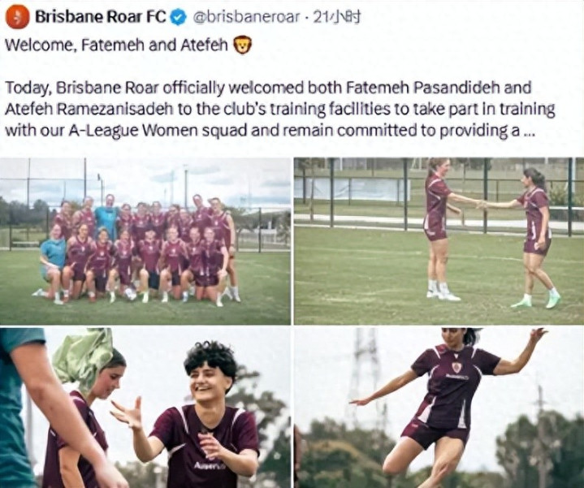Click the green head covering in bottom-left photo

click(85, 356)
